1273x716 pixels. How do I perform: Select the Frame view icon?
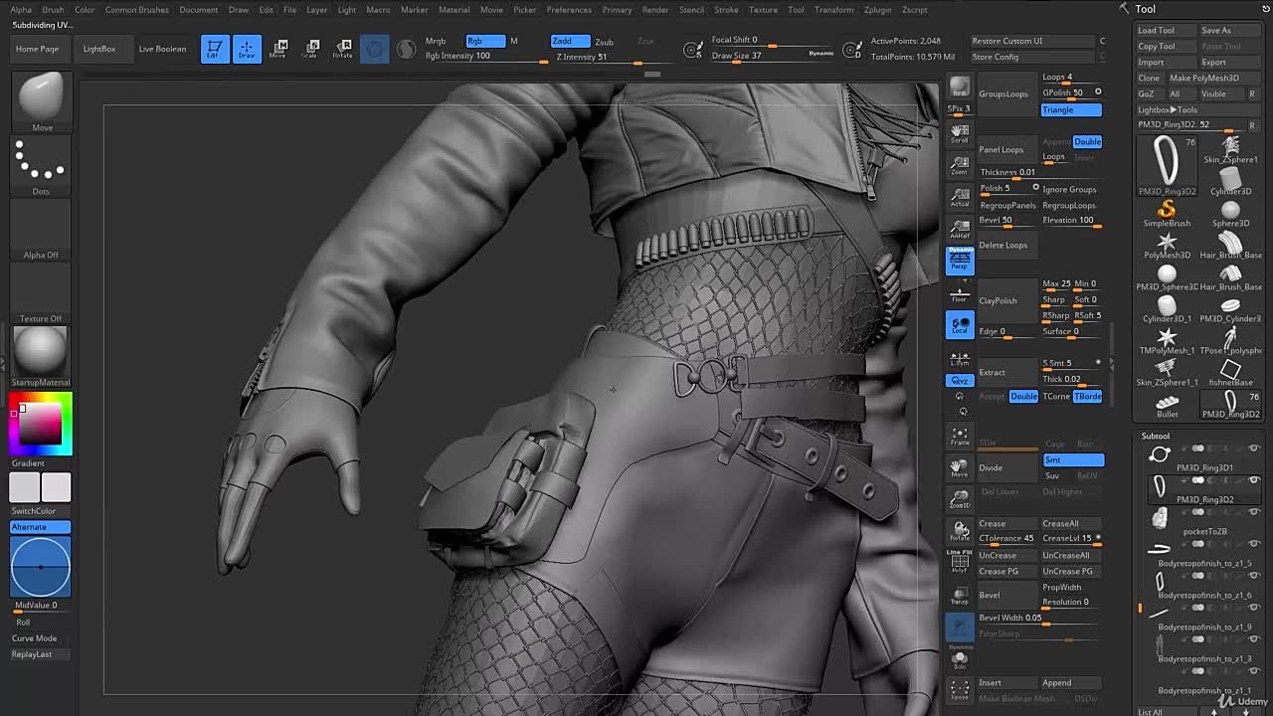960,436
